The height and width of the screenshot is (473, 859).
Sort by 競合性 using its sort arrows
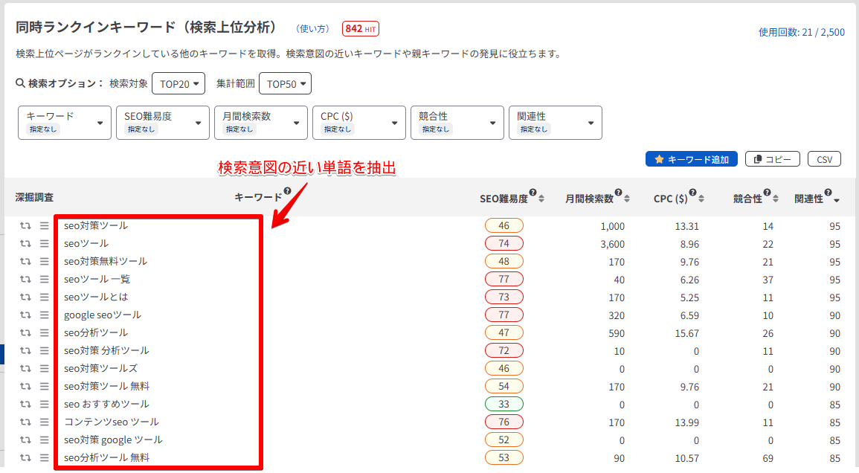point(774,199)
